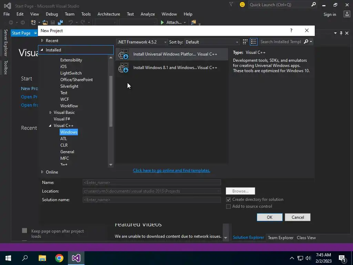Click the Find in Files toolbar icon
Screen dimensions: 353x265
click(x=193, y=22)
